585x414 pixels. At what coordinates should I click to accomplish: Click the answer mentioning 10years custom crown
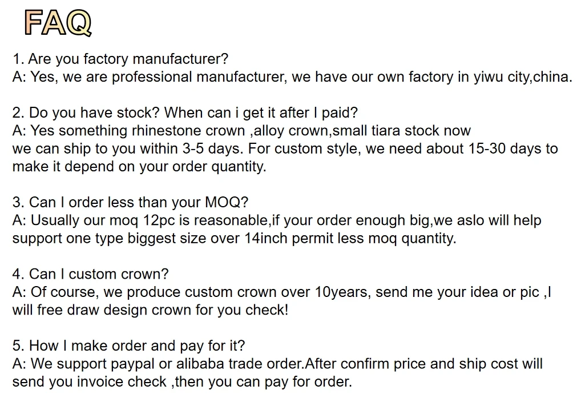tap(282, 292)
